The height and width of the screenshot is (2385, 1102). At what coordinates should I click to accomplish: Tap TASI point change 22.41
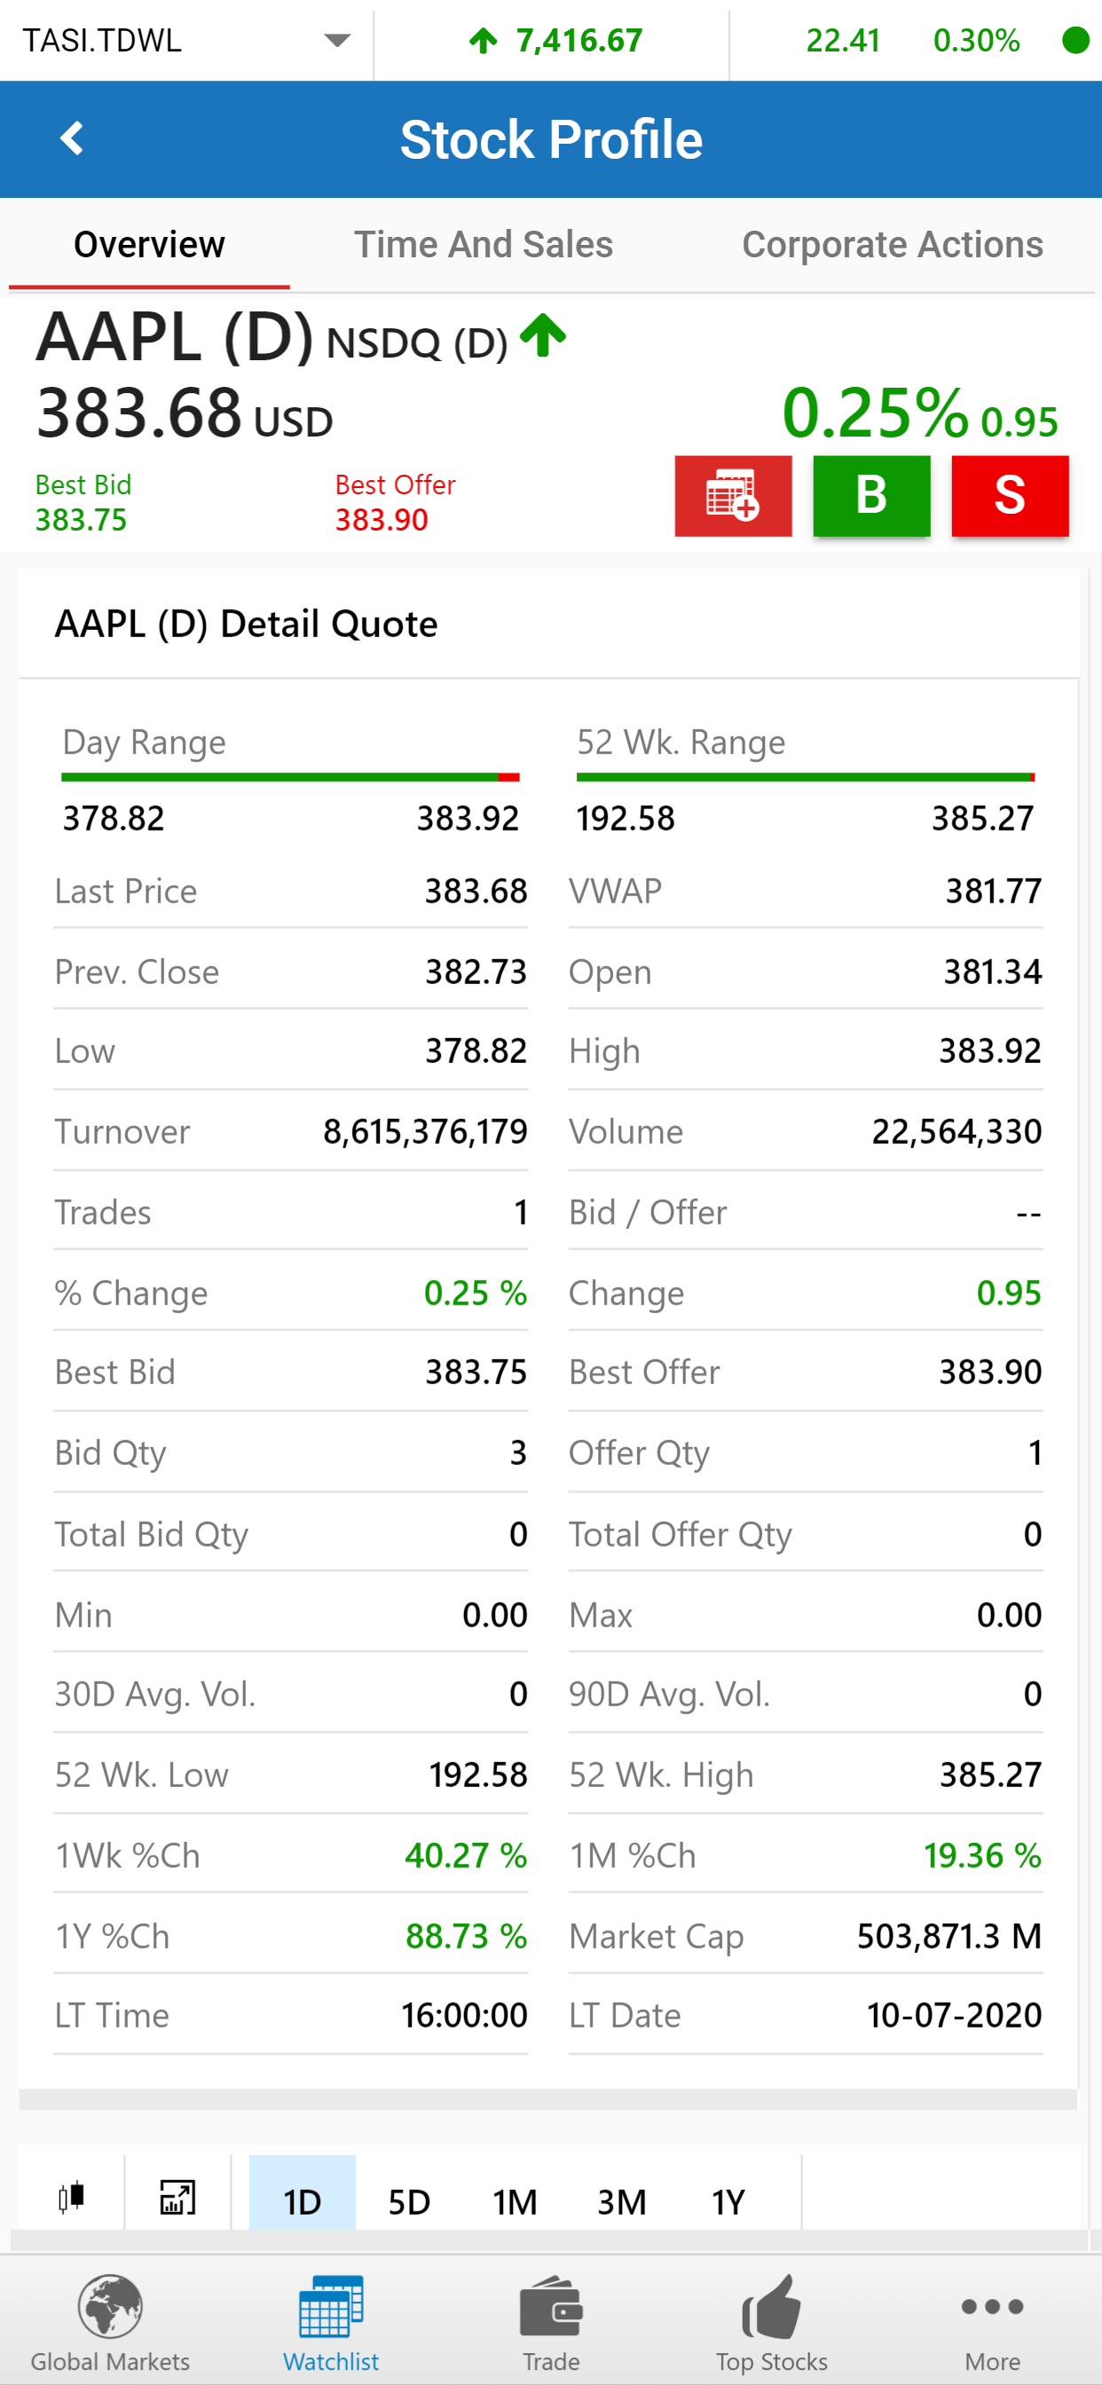pos(843,40)
